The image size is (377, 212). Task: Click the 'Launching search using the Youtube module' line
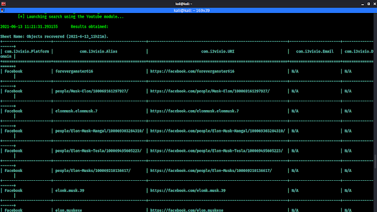point(71,16)
